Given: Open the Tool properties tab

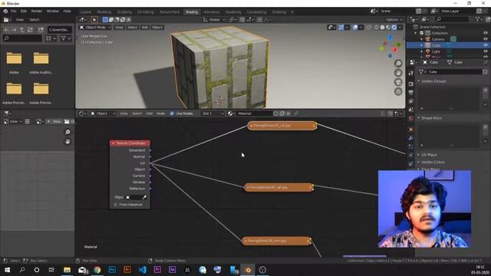Looking at the screenshot, I should [411, 73].
